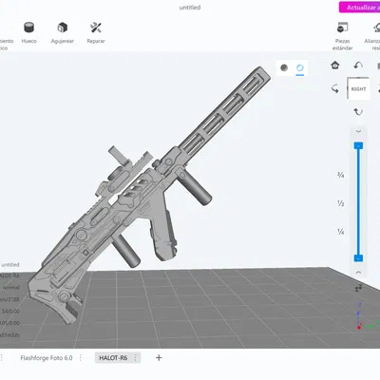Switch to the Flashforge Foto 6.0 tab
The image size is (380, 380).
pos(47,358)
